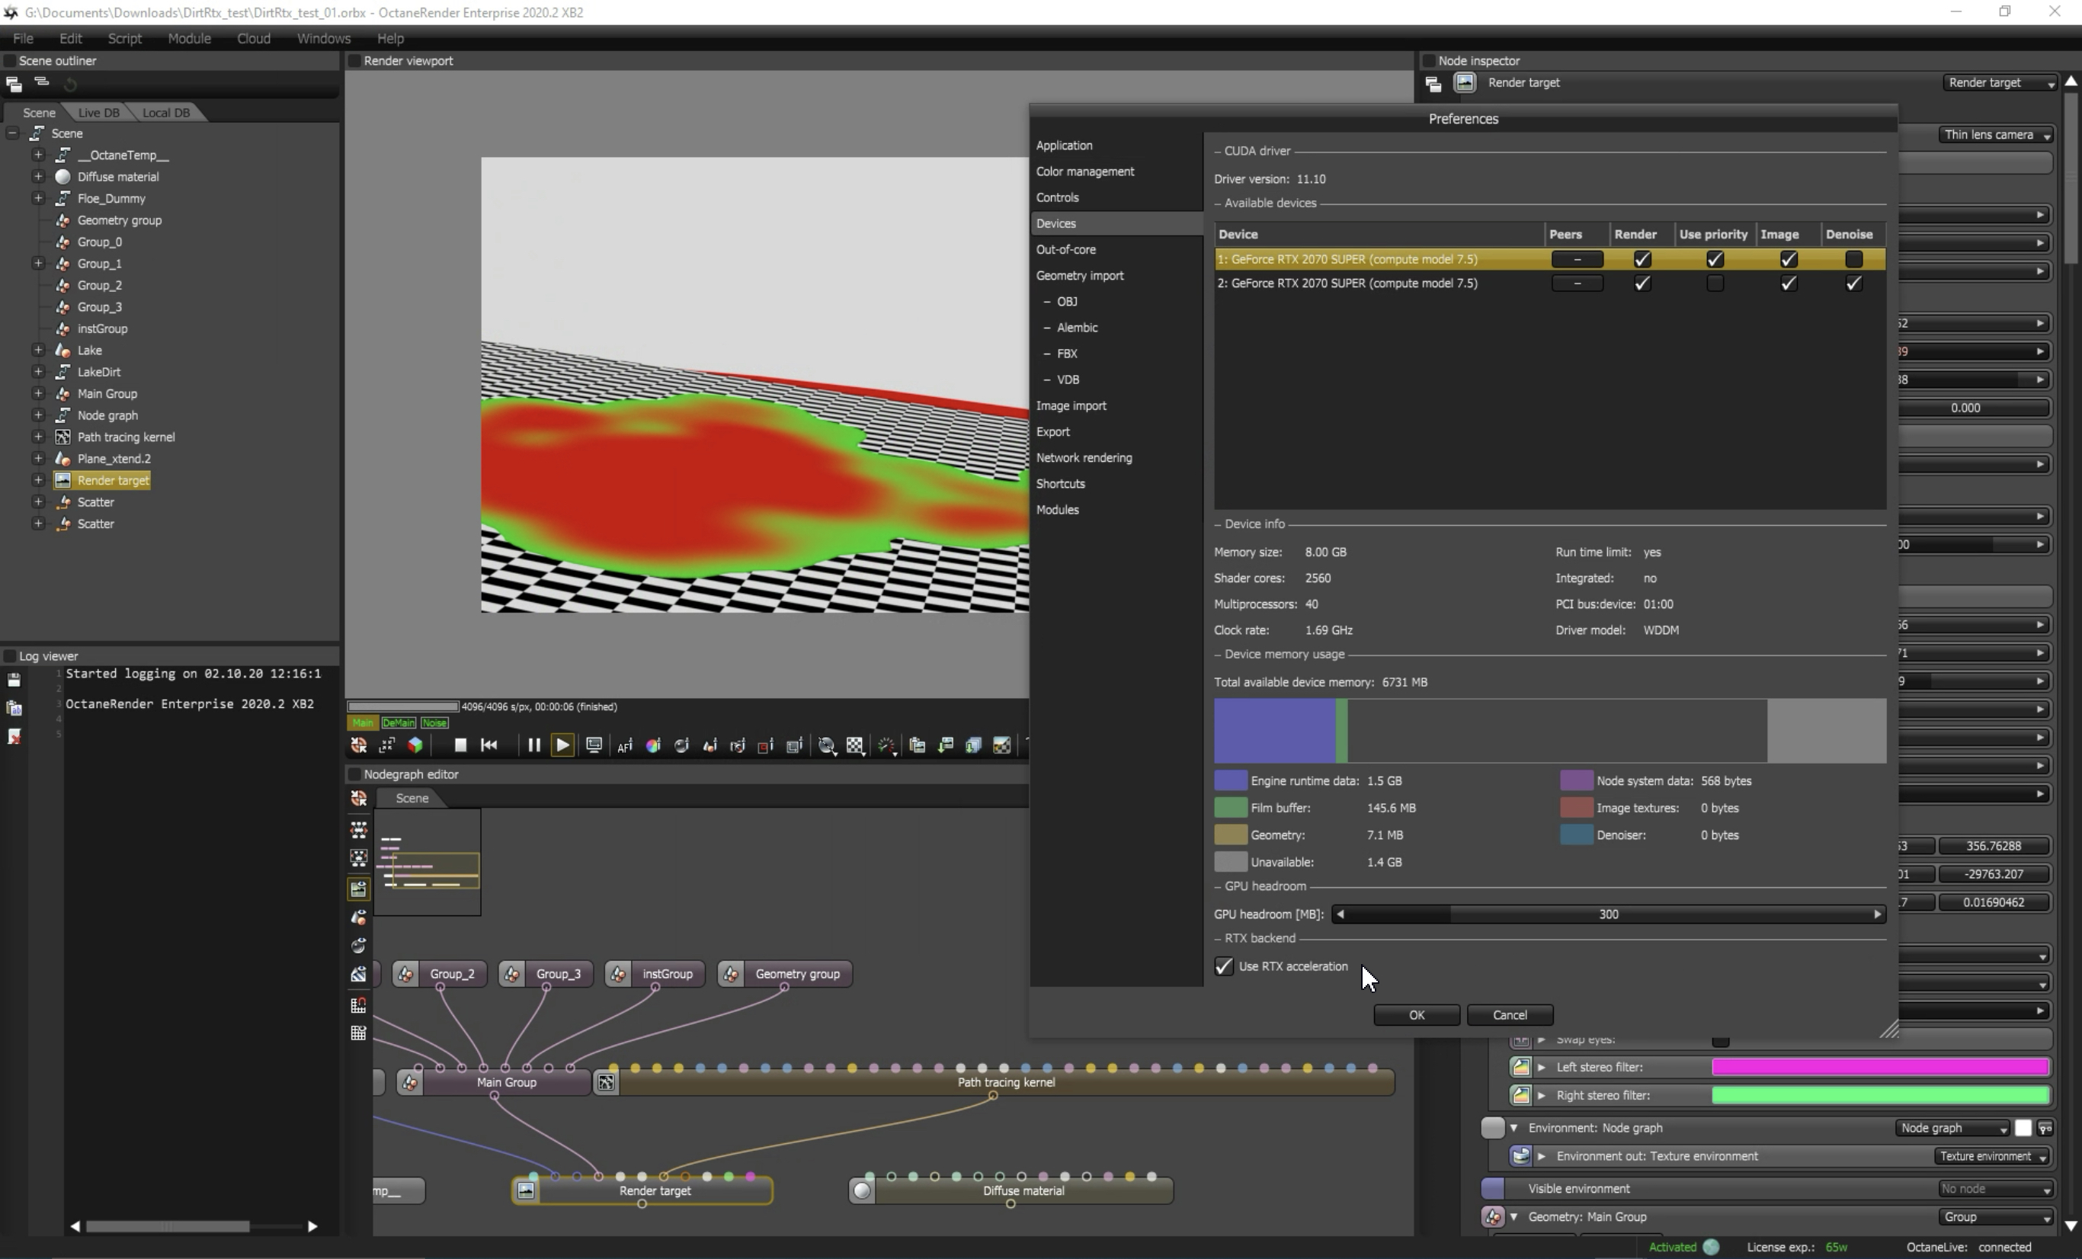Click the render region picker icon

[766, 745]
